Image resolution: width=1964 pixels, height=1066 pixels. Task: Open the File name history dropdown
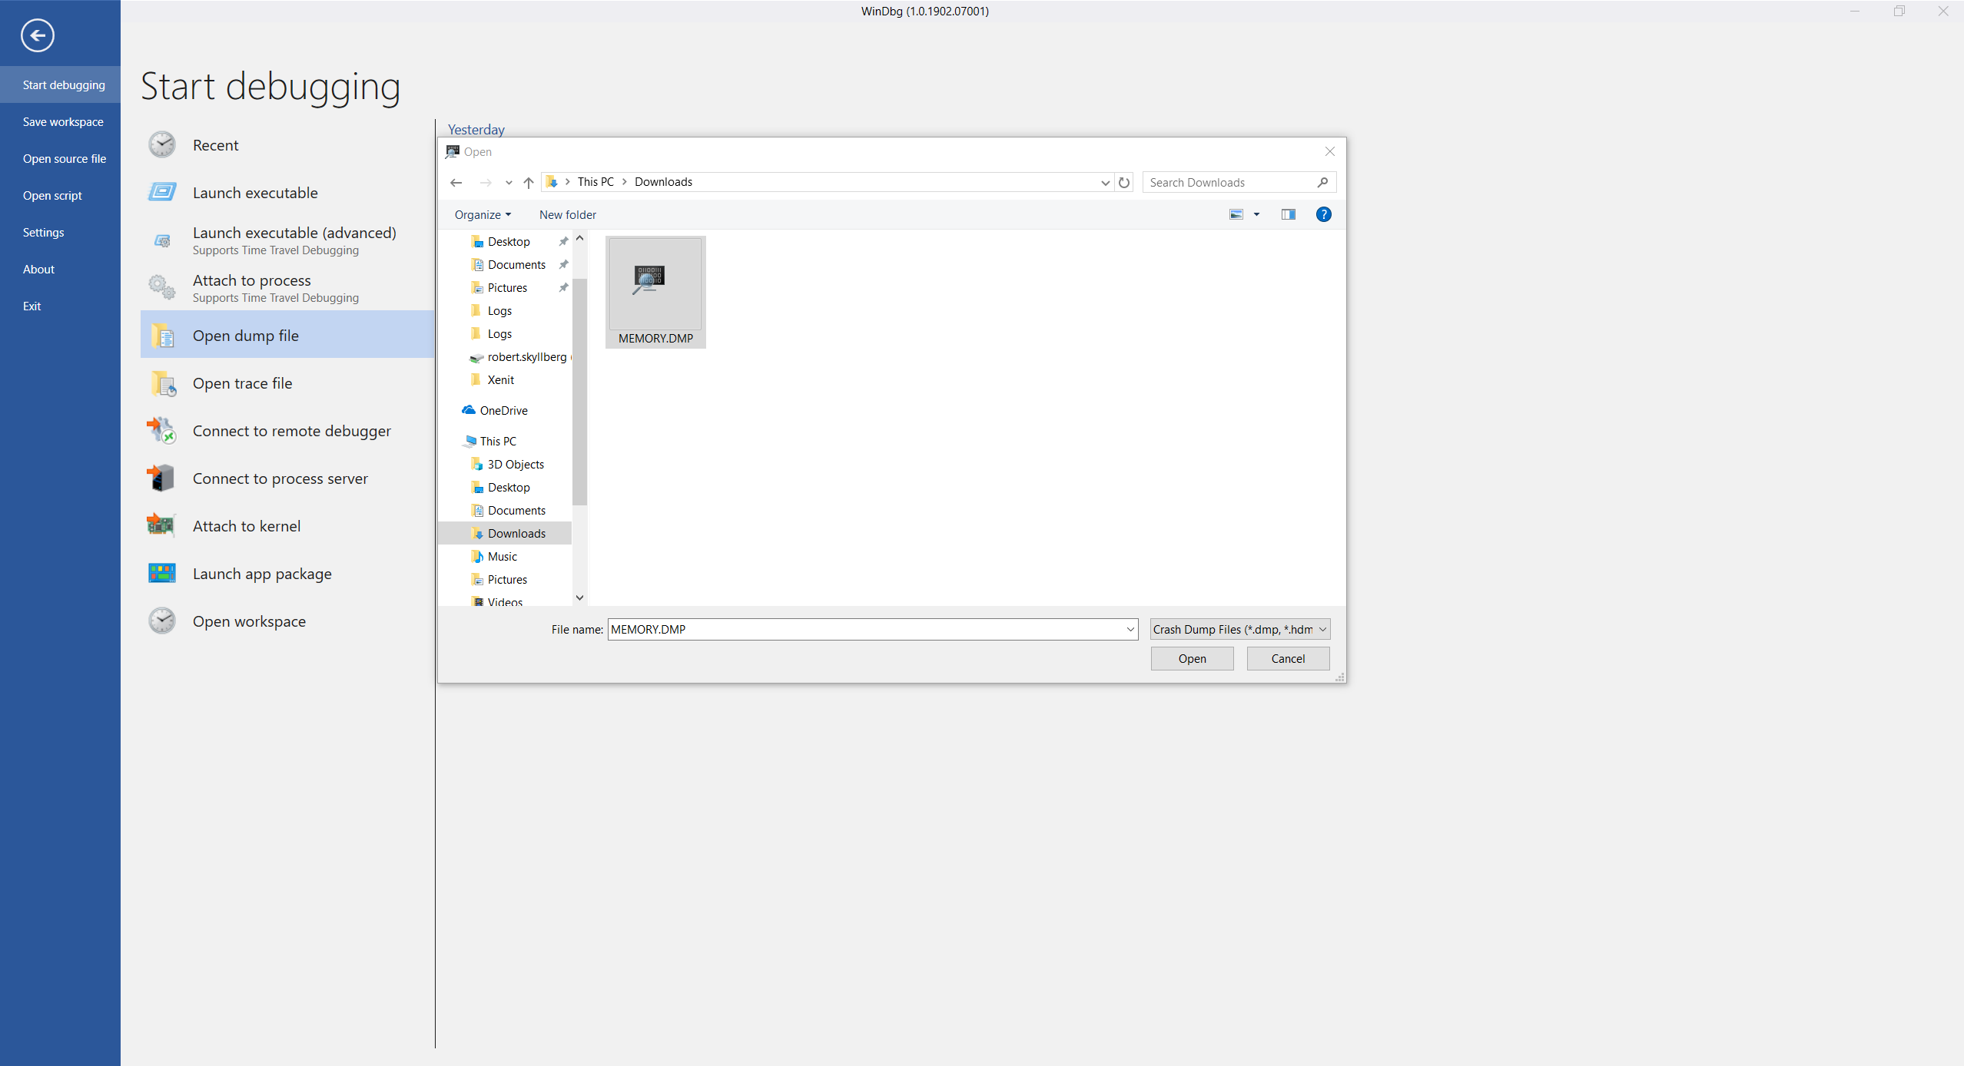pos(1130,629)
